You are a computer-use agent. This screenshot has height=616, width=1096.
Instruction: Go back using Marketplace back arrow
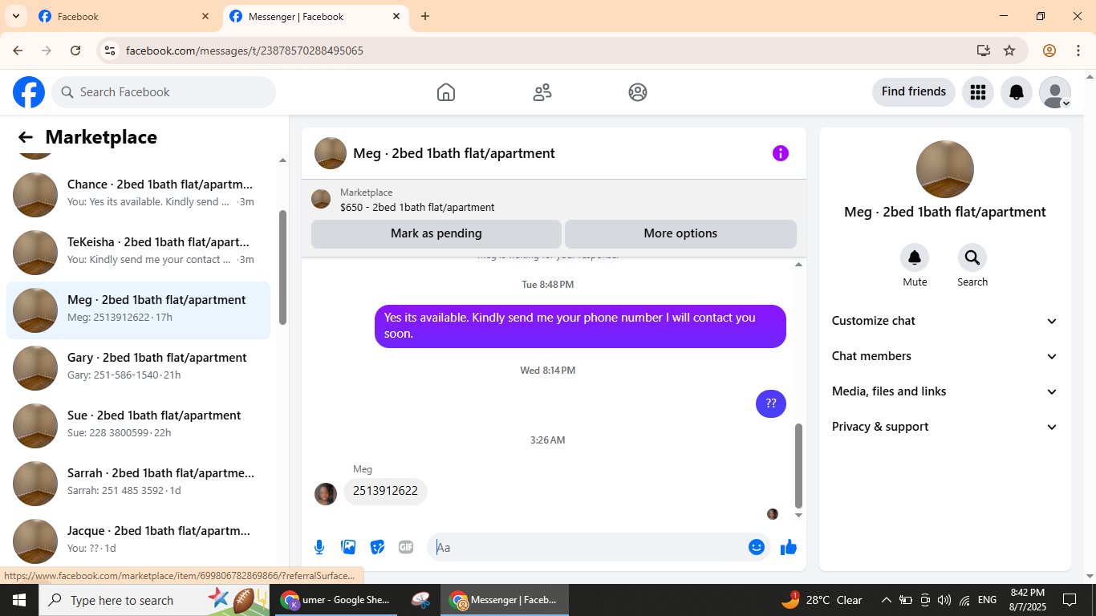point(26,137)
